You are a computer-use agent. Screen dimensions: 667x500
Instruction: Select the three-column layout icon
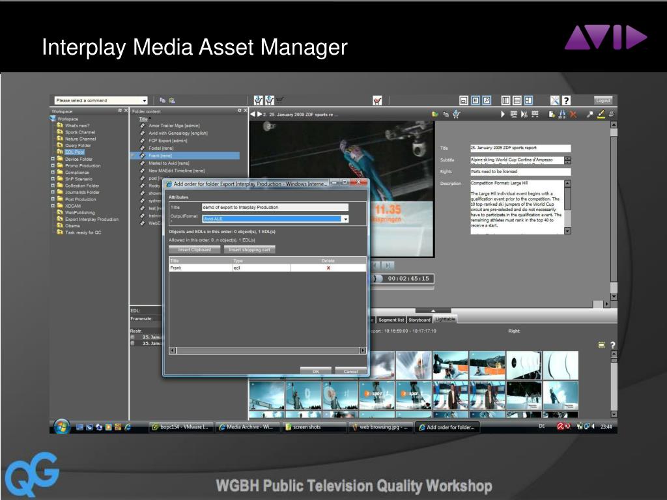(505, 100)
